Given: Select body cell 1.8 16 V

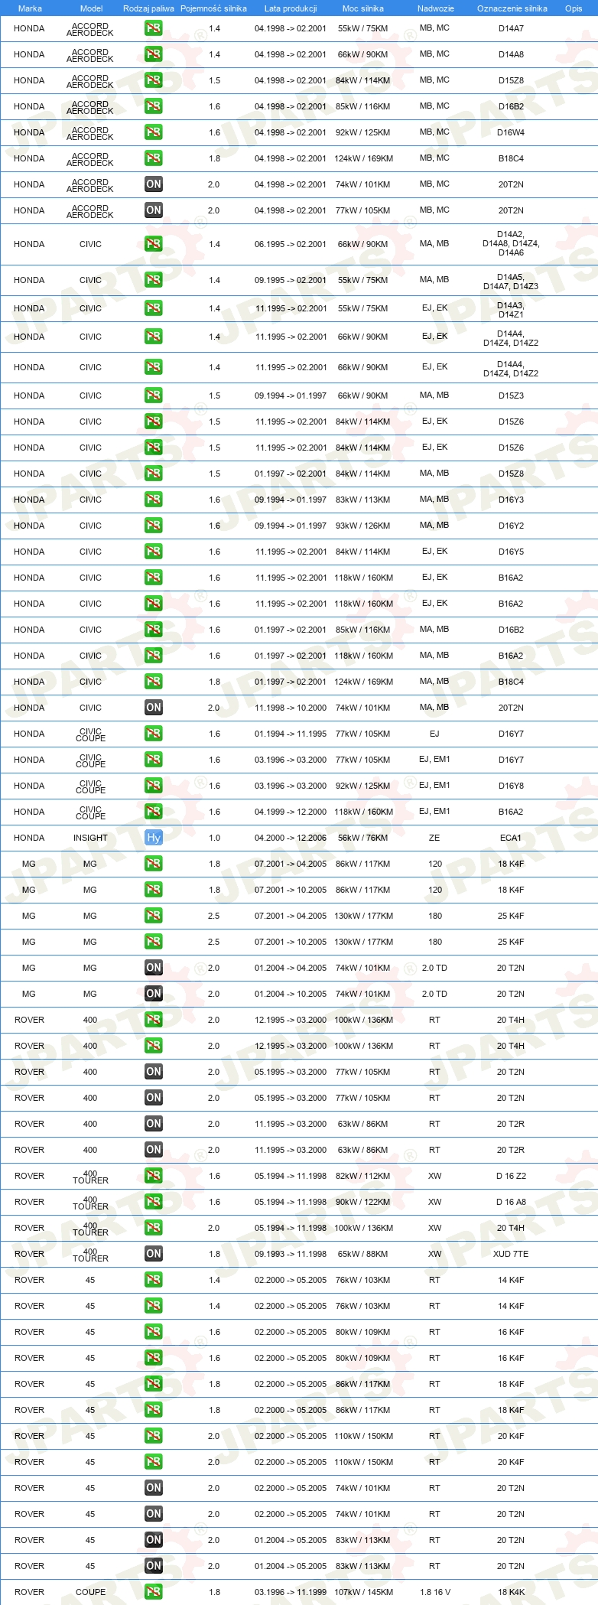Looking at the screenshot, I should (435, 1592).
